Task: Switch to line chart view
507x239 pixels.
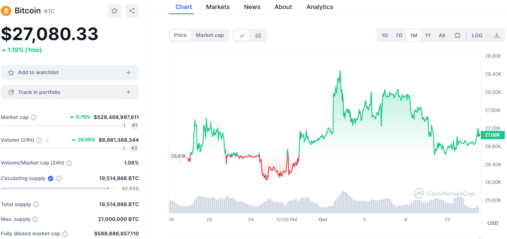Action: coord(242,35)
